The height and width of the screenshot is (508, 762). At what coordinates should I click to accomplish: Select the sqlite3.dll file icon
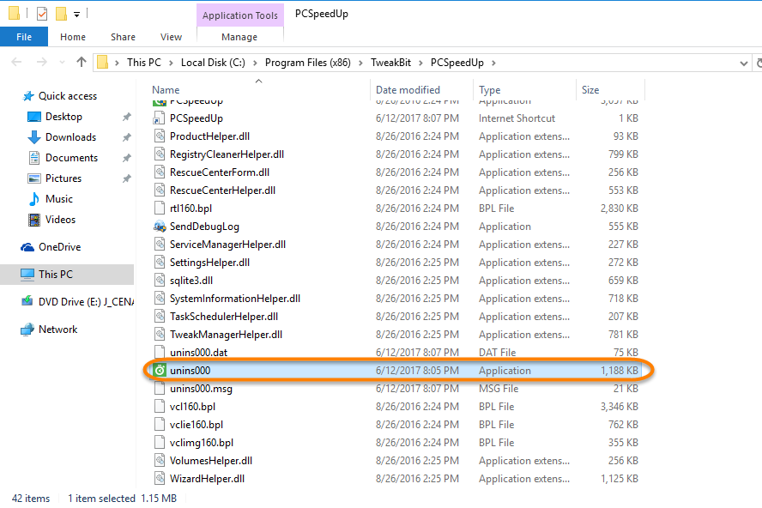[x=159, y=280]
